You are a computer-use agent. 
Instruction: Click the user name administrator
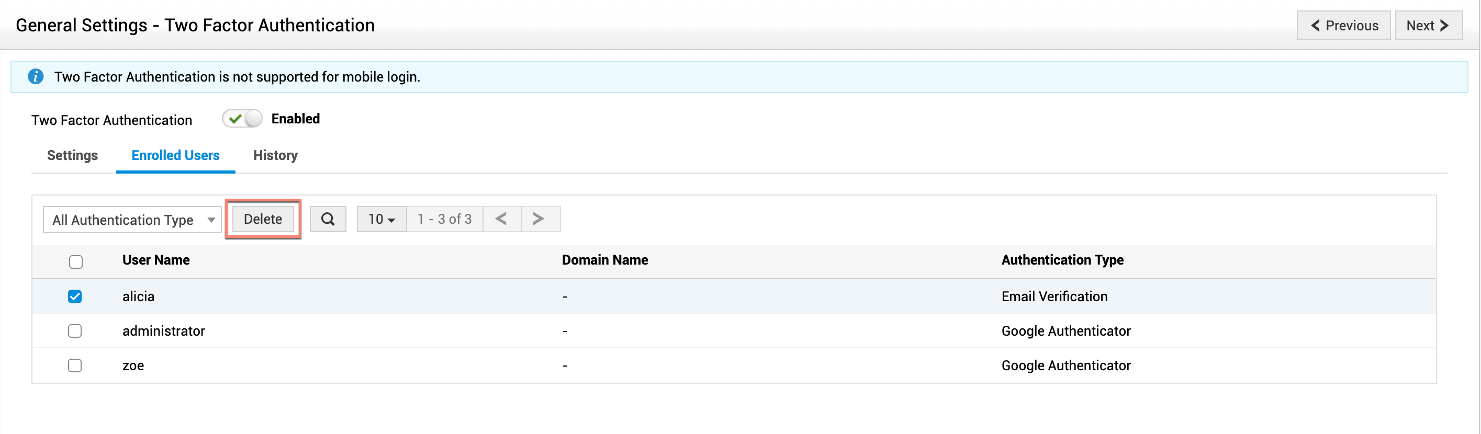[x=164, y=330]
